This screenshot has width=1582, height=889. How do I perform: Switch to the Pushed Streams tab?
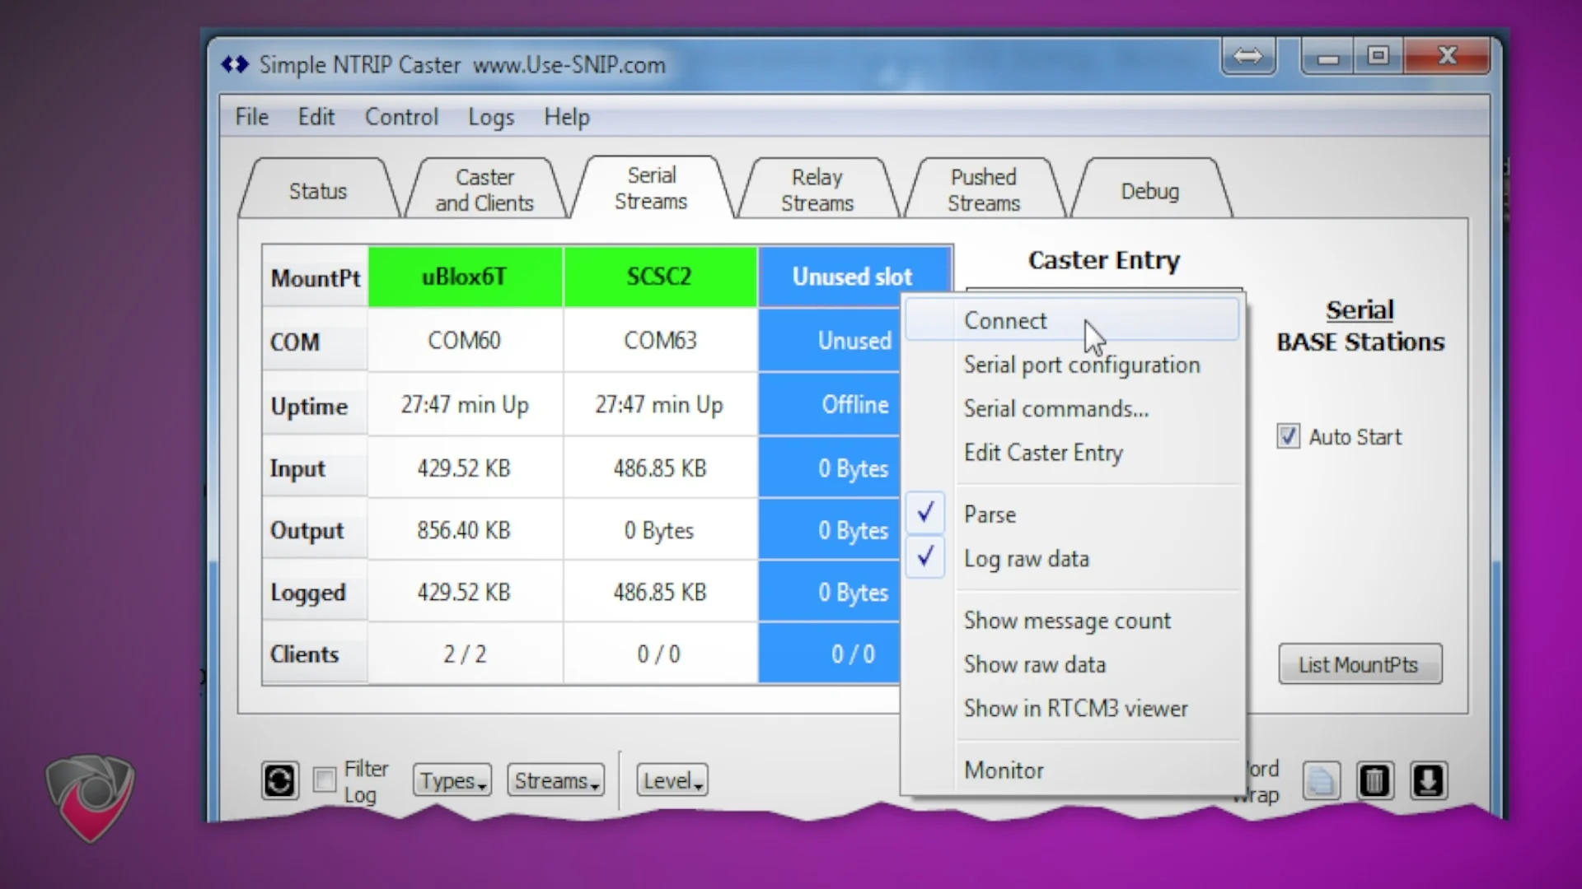click(984, 190)
